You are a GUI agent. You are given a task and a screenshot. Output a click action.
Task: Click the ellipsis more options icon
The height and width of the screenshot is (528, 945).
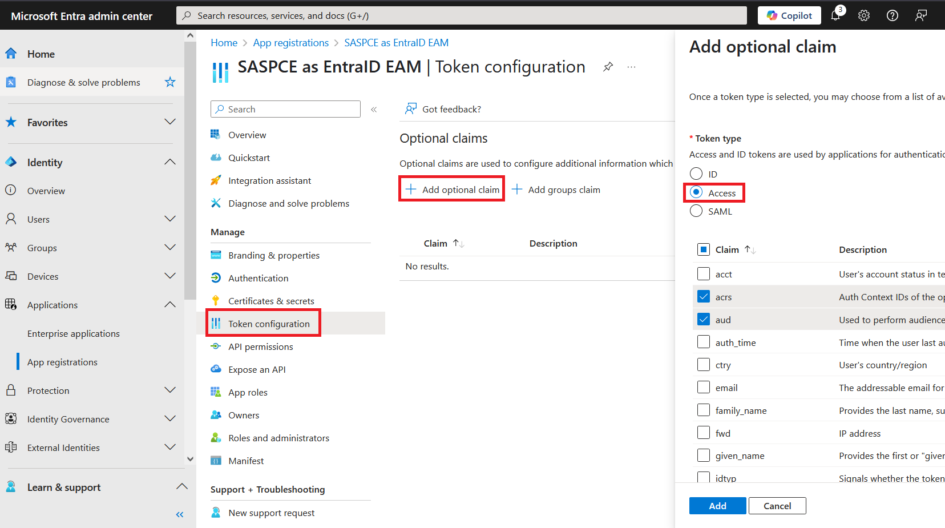tap(631, 67)
